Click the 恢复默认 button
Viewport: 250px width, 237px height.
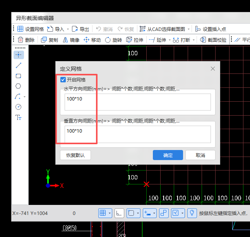pos(75,155)
